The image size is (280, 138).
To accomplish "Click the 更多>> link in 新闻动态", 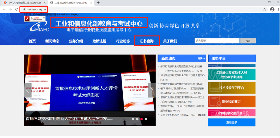I will [201, 58].
